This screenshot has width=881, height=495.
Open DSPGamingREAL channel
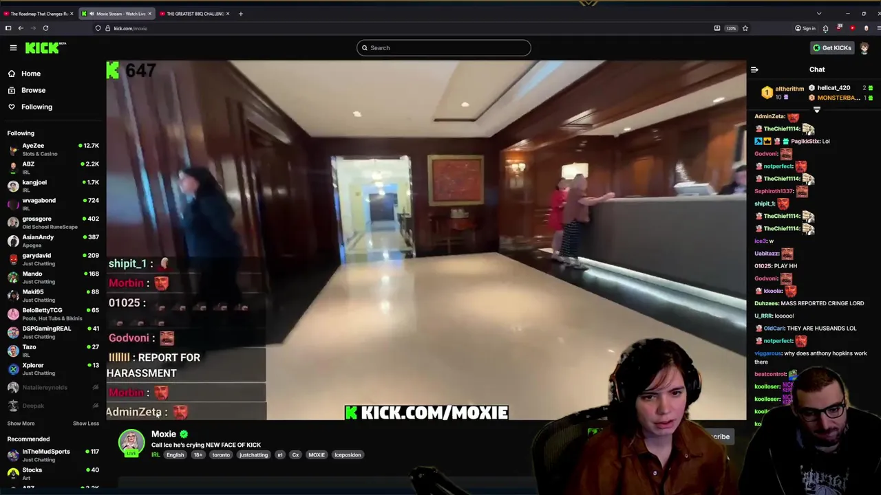tap(53, 331)
